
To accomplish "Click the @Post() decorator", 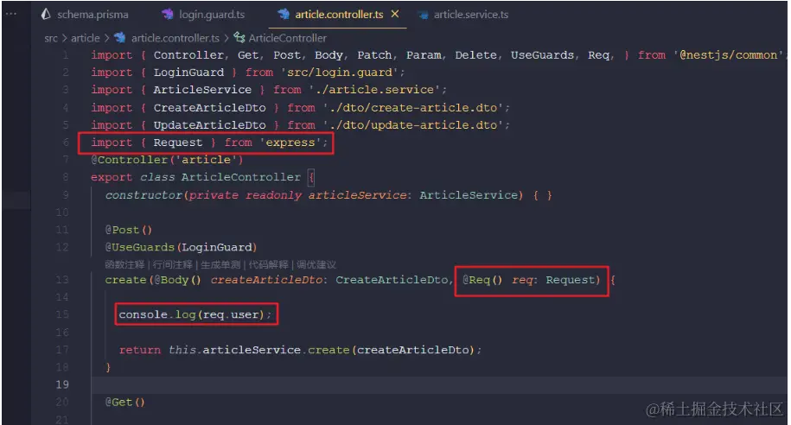I will point(128,230).
